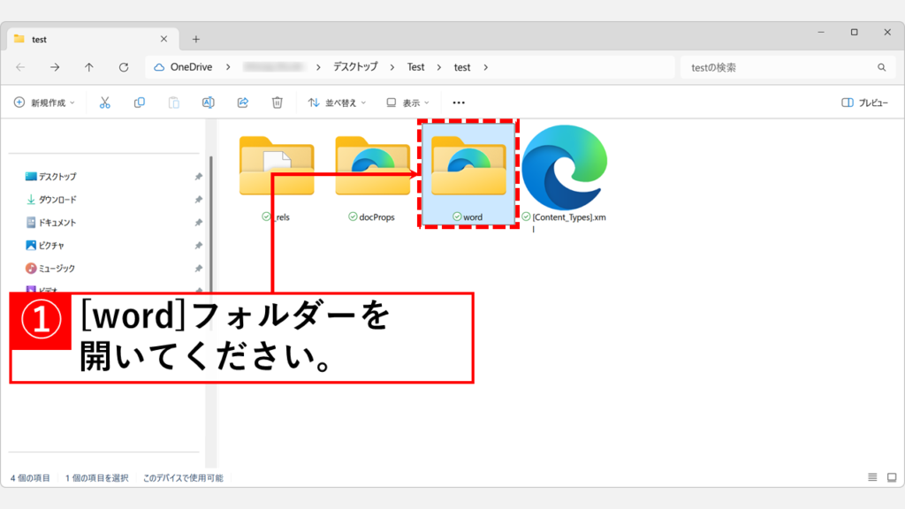This screenshot has width=905, height=509.
Task: Click OneDrive in the address bar
Action: tap(191, 67)
